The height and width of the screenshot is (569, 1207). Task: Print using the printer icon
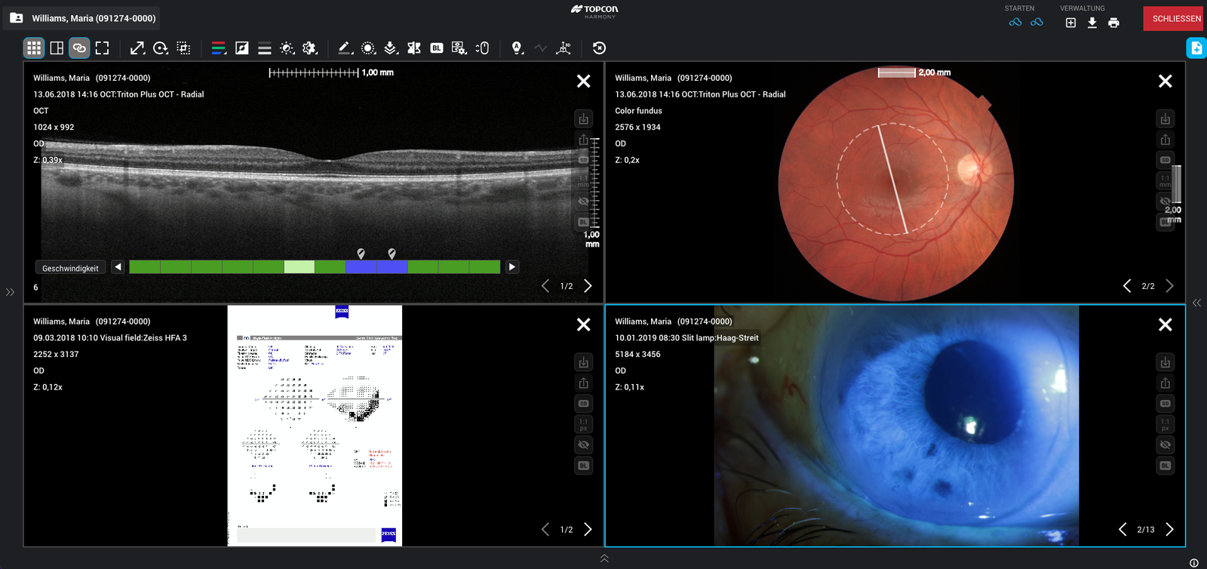(1113, 23)
